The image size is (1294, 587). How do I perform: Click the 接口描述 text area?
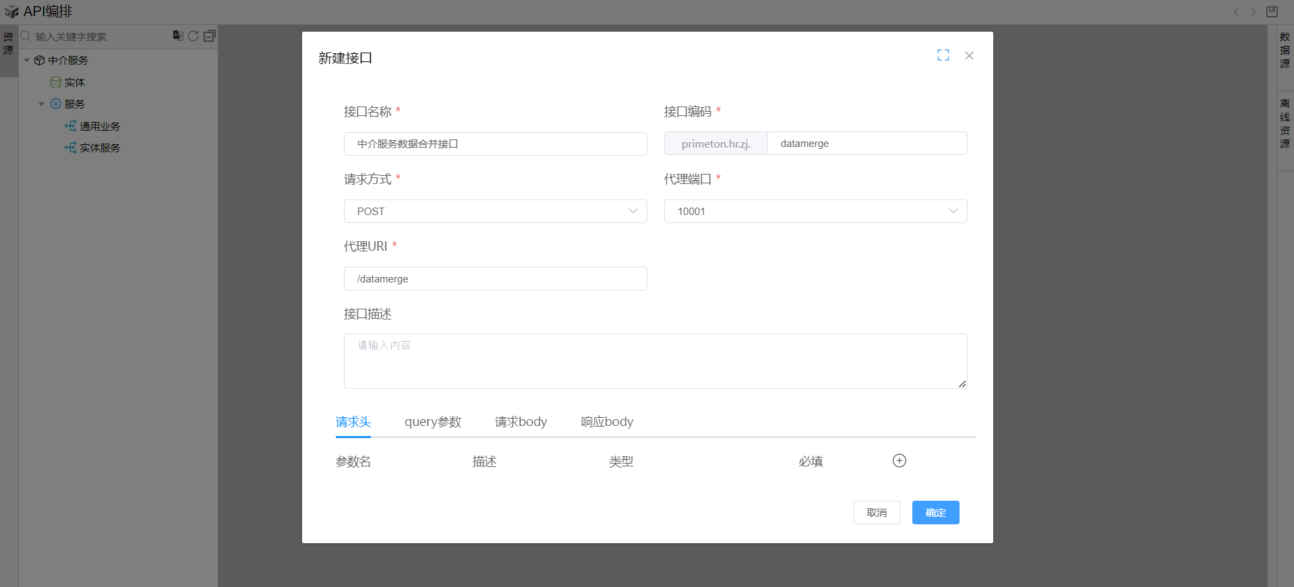tap(655, 361)
